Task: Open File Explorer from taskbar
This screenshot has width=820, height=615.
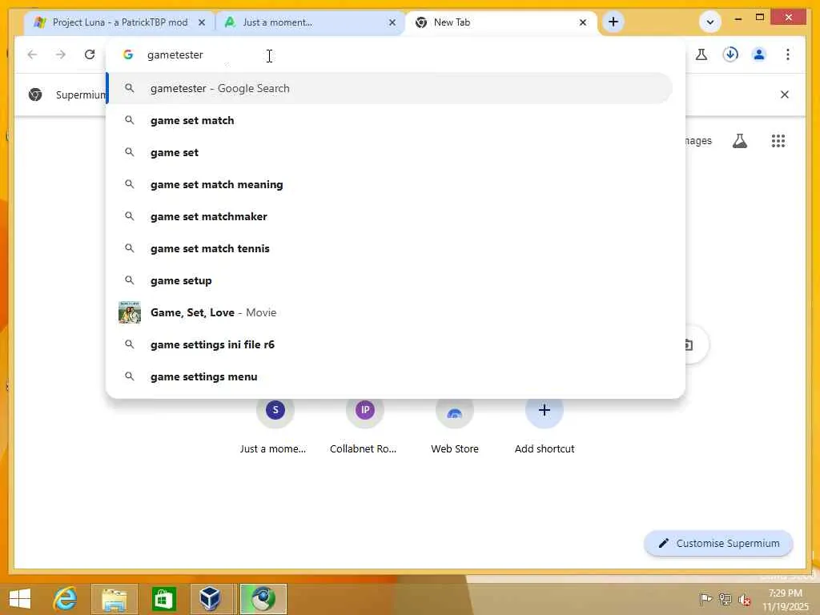Action: pyautogui.click(x=115, y=599)
